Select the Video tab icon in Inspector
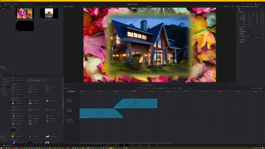 point(239,9)
